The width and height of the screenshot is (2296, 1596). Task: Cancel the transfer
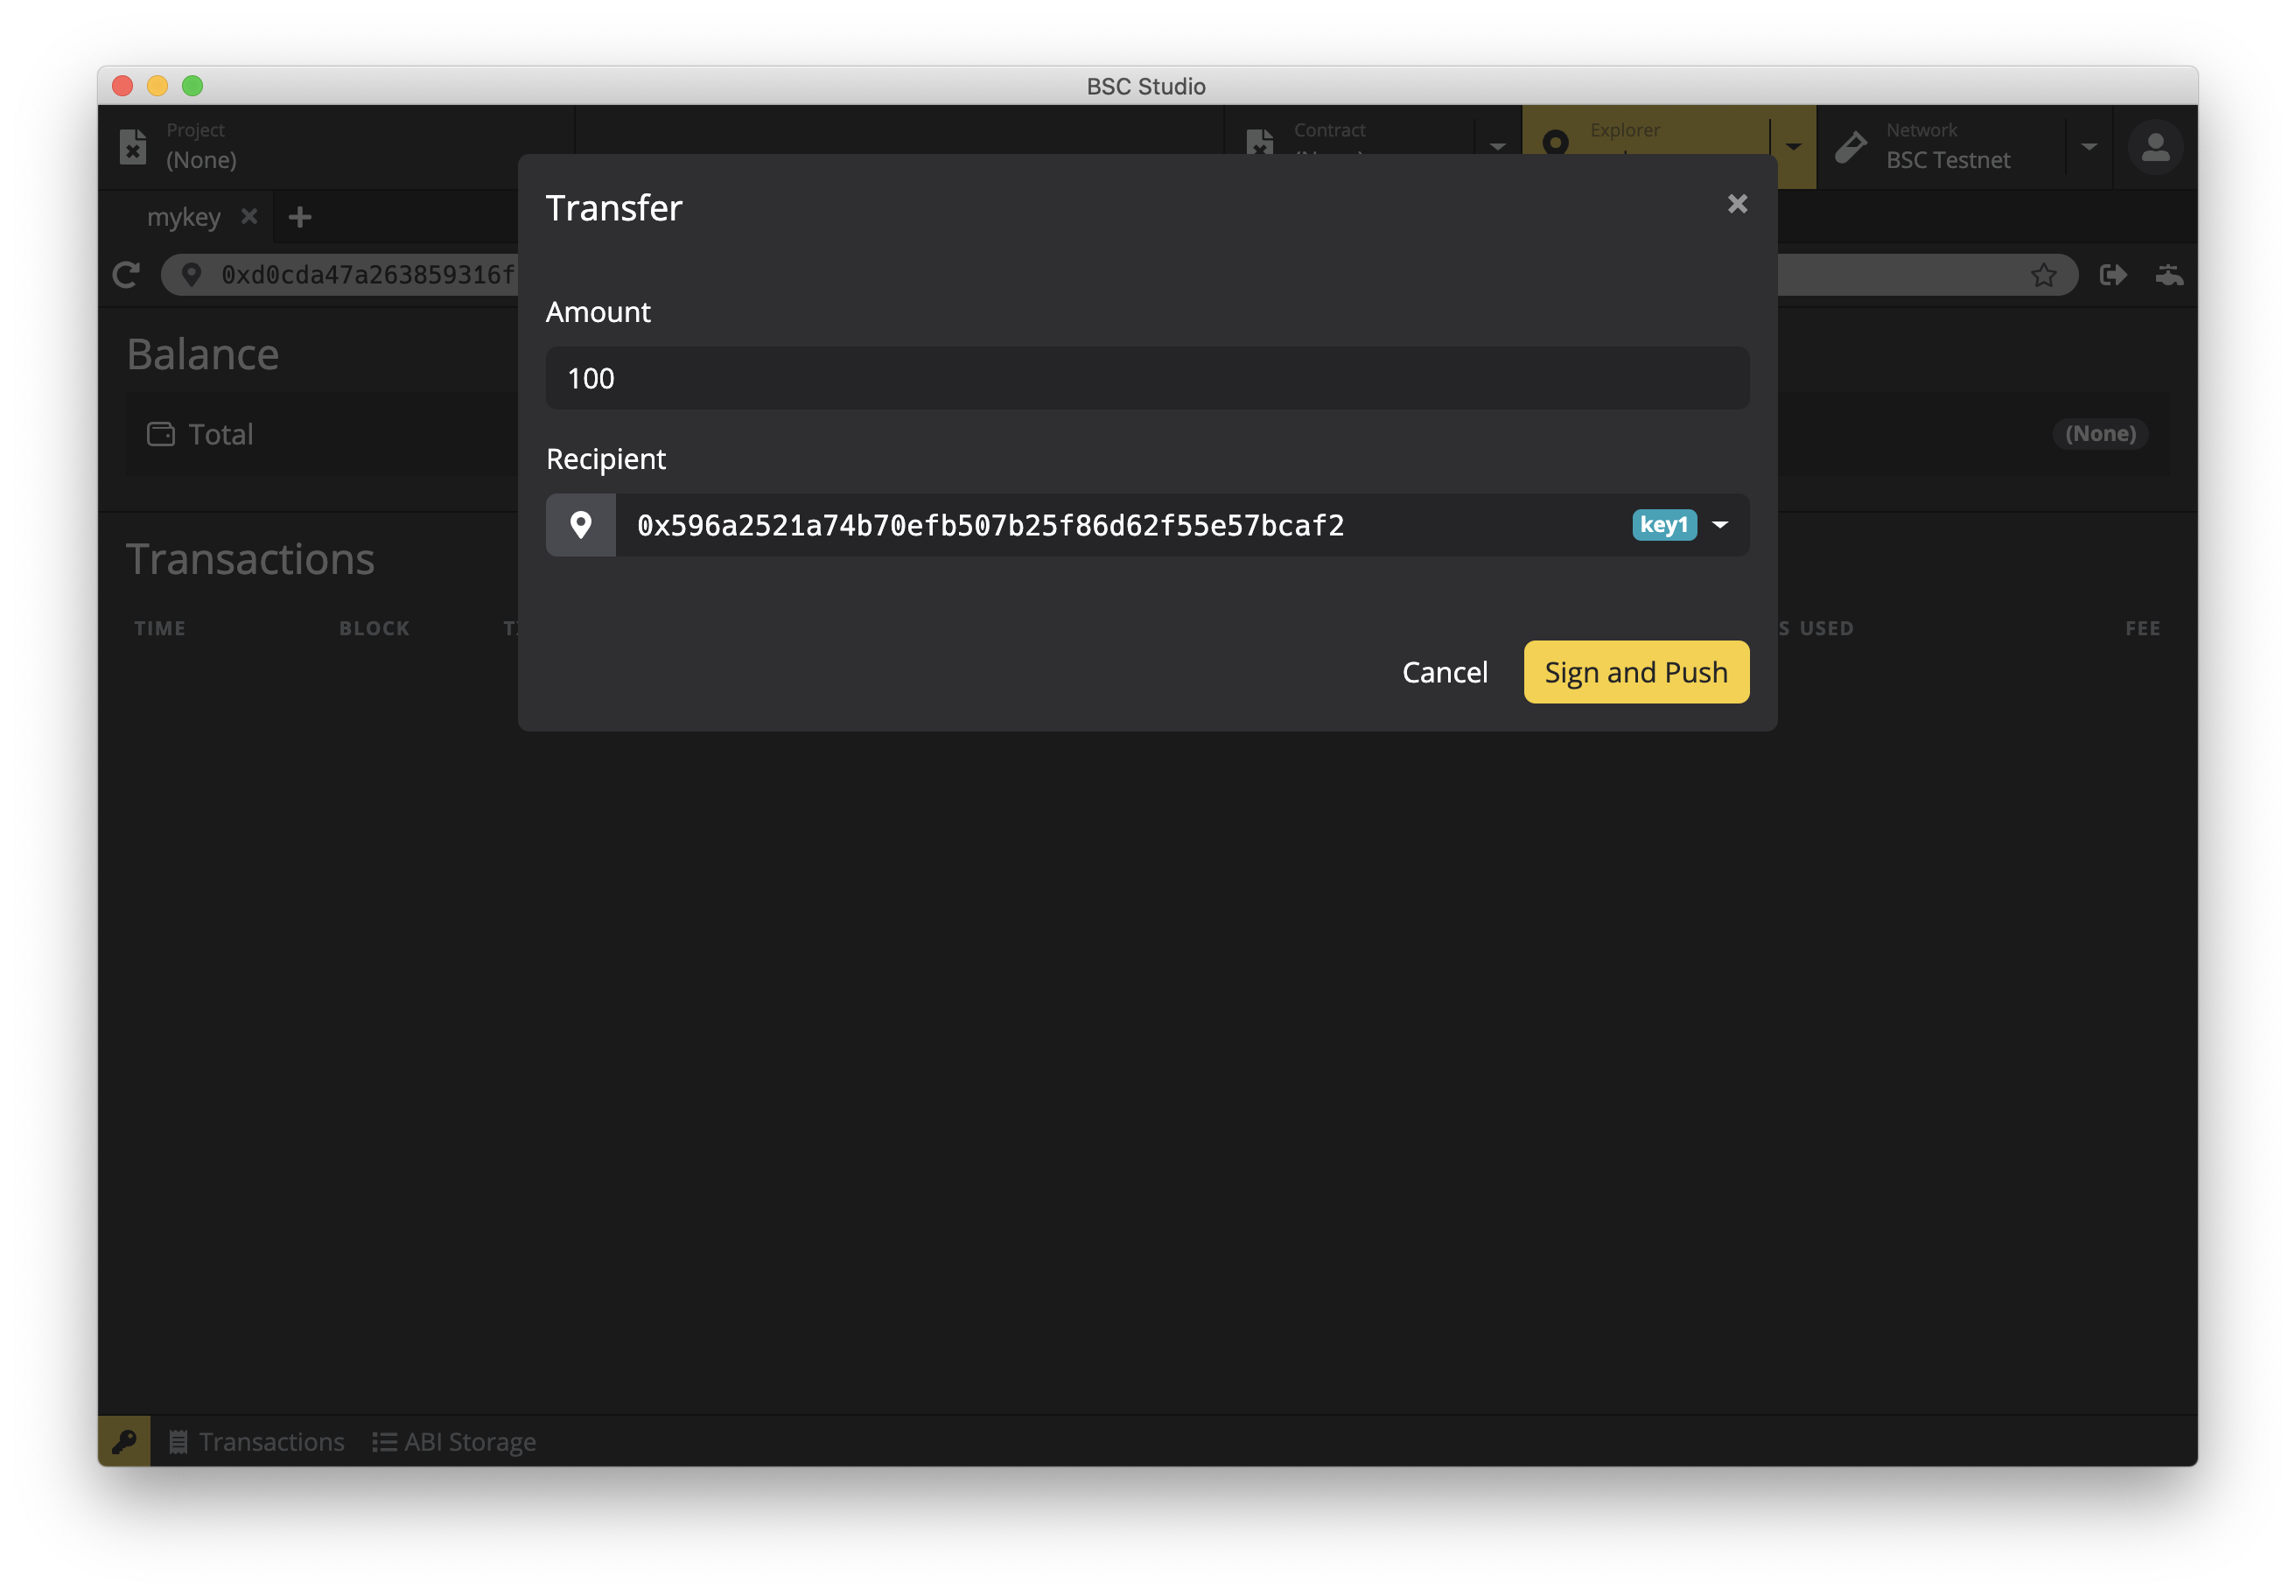[1444, 672]
